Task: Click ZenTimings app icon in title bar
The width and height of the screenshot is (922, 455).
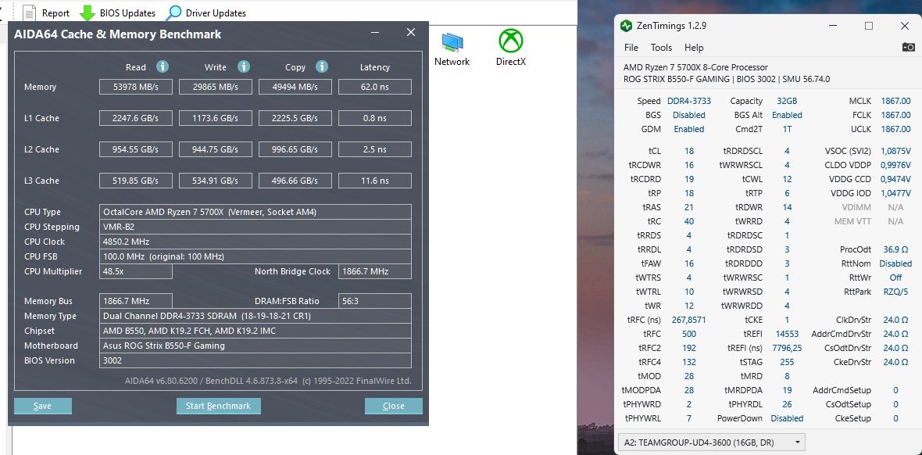Action: click(x=625, y=26)
